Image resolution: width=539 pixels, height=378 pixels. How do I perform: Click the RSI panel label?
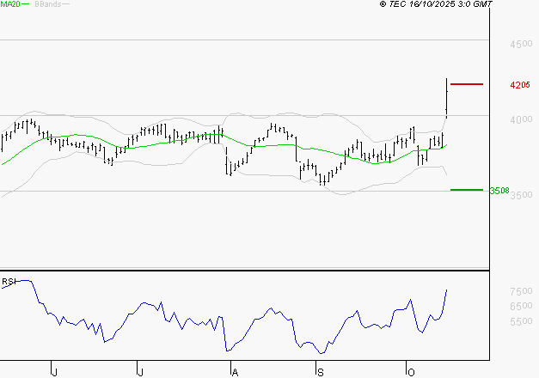(9, 281)
